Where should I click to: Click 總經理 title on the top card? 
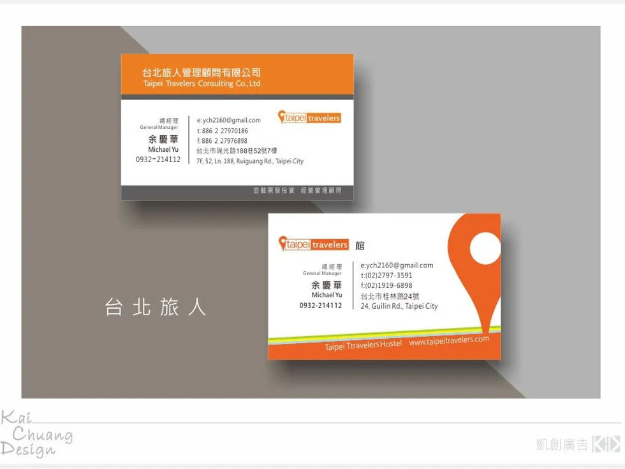pos(168,121)
